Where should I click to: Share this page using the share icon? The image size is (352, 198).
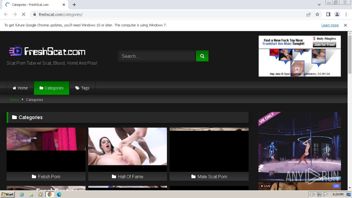coord(309,14)
